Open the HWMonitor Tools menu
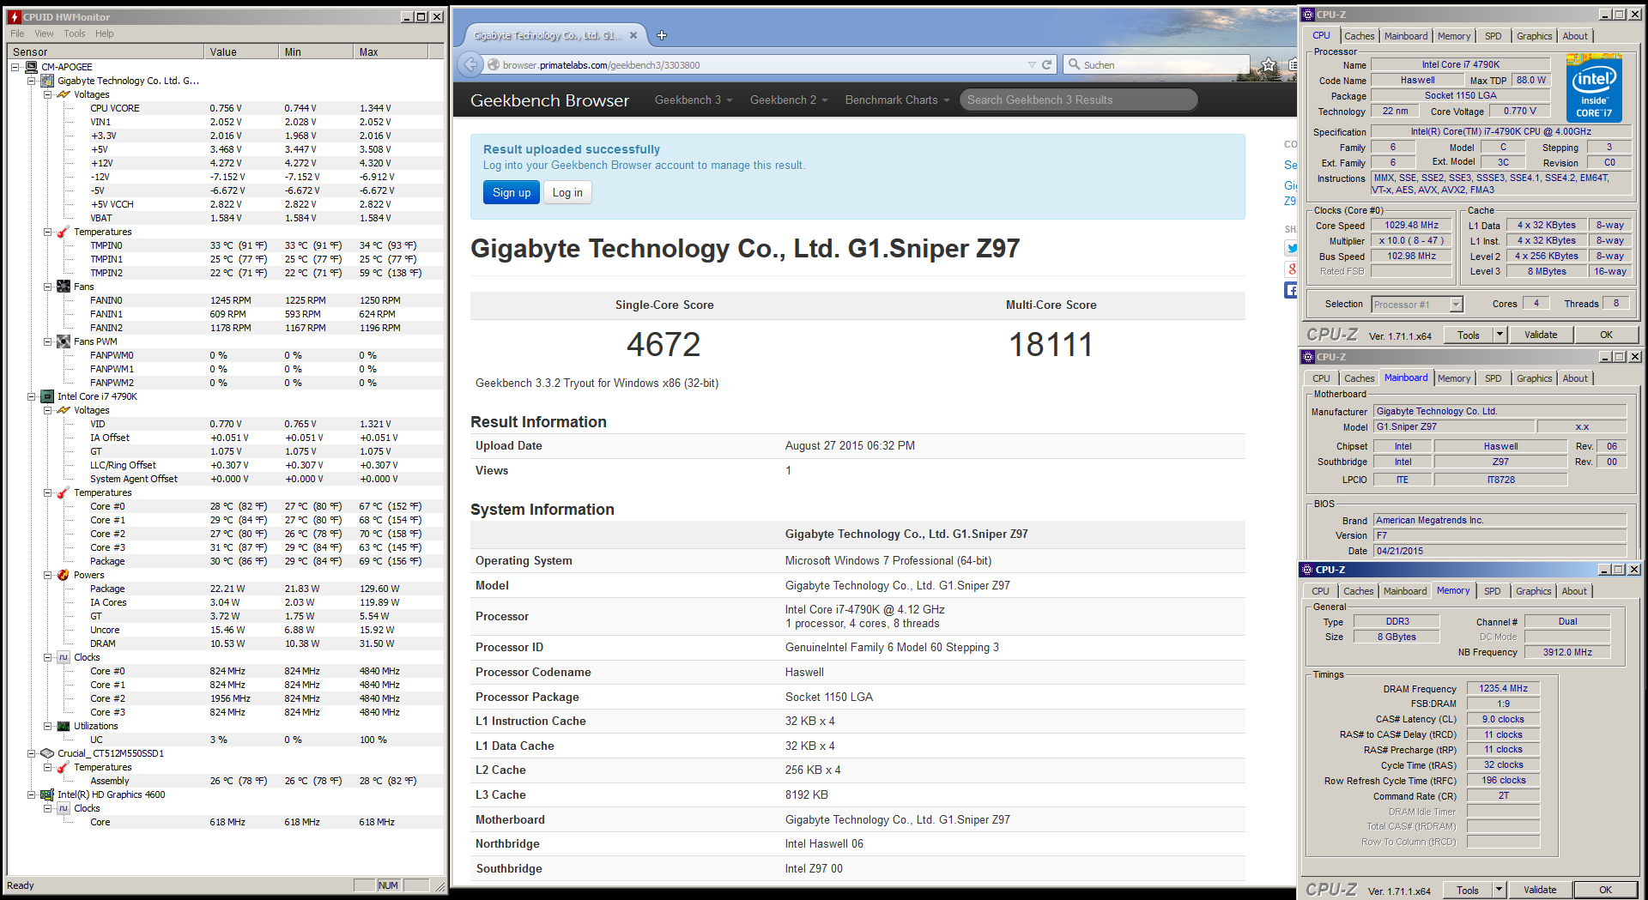This screenshot has height=900, width=1648. 75,33
